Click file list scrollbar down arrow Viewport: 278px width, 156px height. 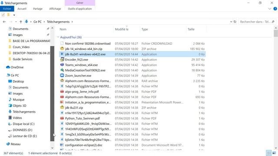[x=276, y=148]
